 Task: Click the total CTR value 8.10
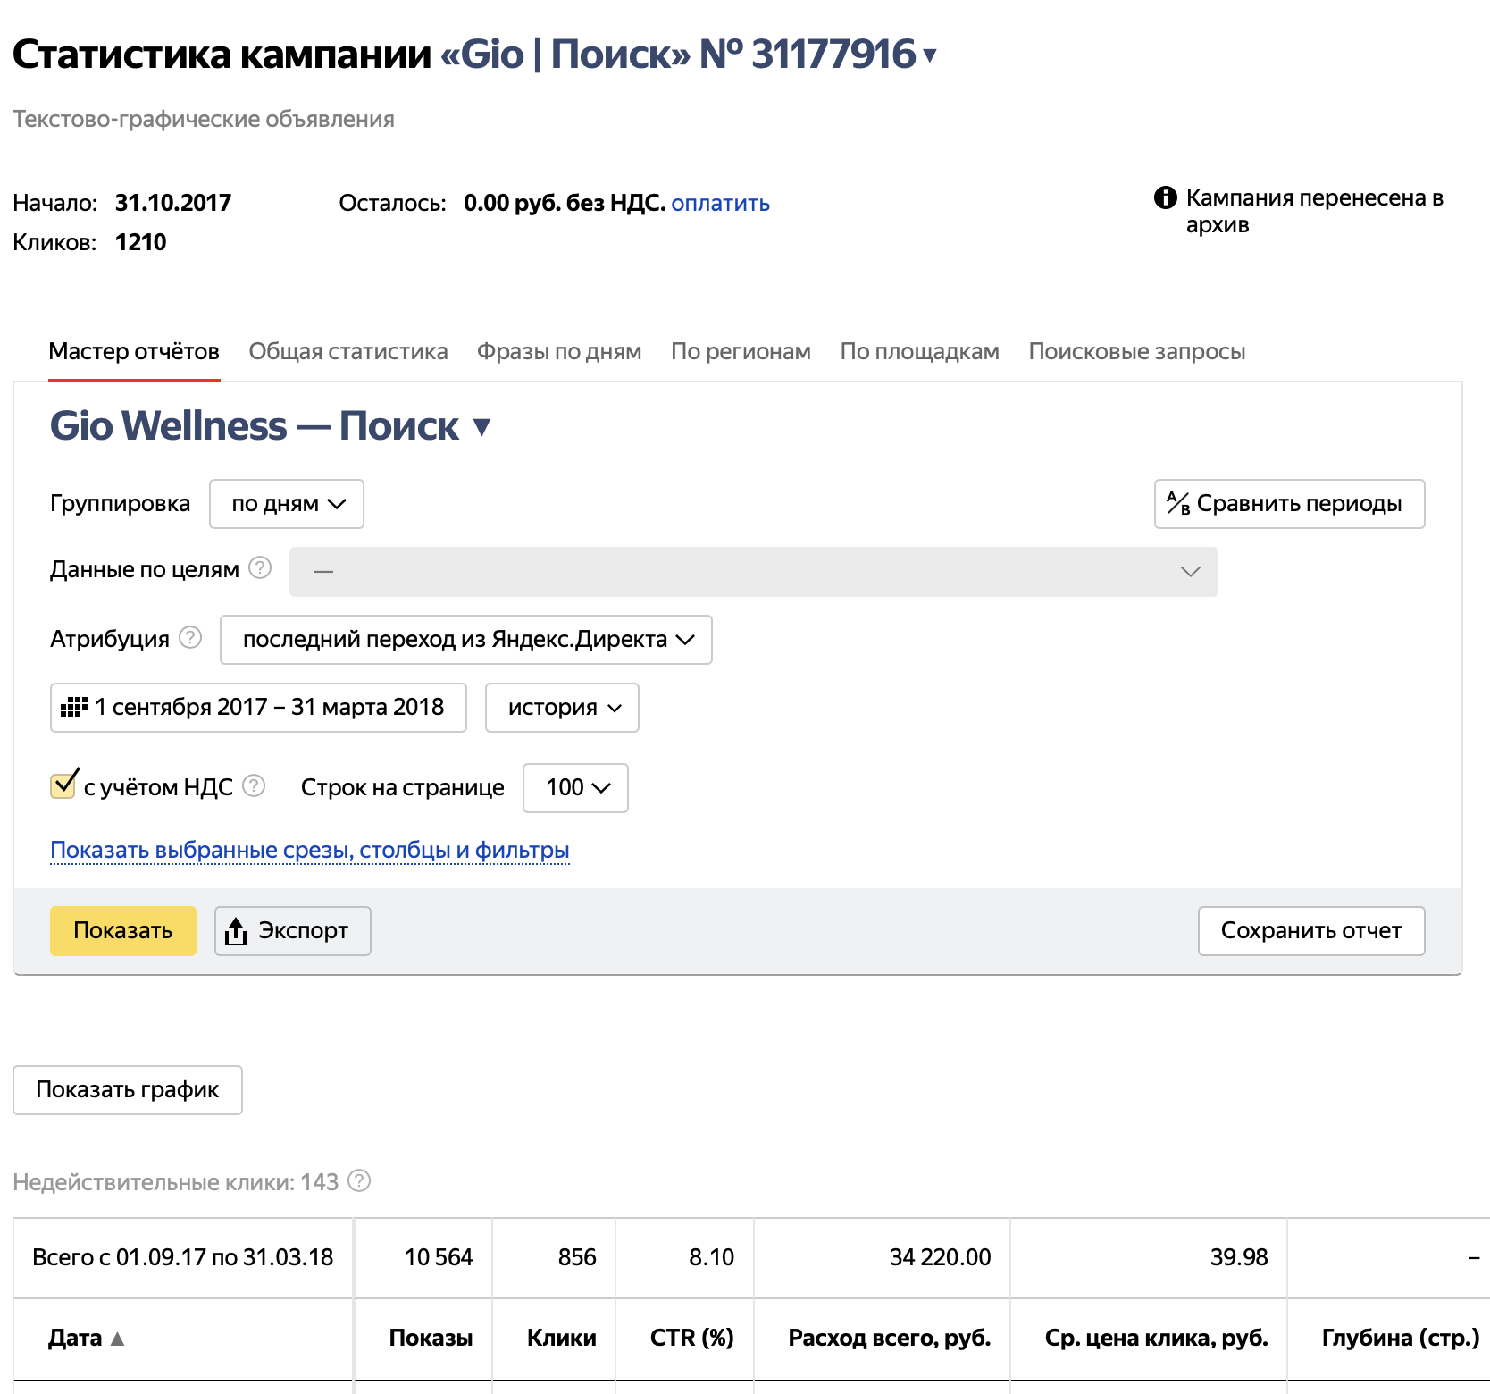pos(711,1257)
